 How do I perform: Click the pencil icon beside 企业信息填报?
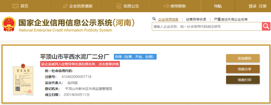(x=65, y=6)
